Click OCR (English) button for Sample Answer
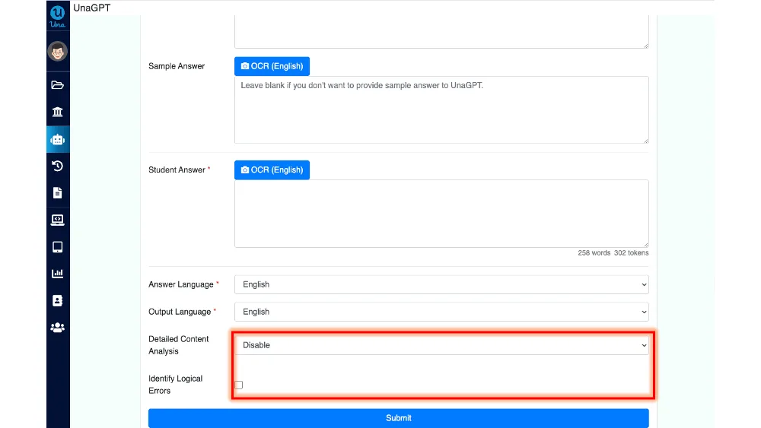Screen dimensions: 761x428 (x=272, y=66)
